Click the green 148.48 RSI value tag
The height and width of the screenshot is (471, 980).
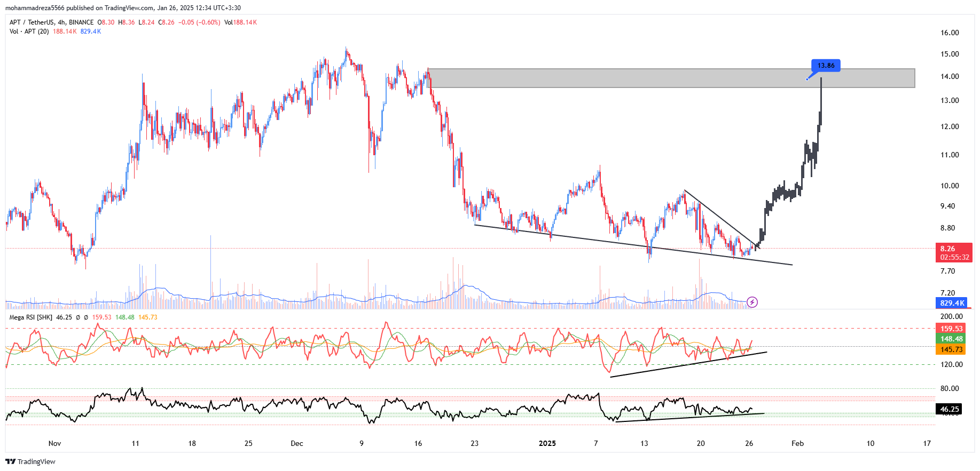951,339
